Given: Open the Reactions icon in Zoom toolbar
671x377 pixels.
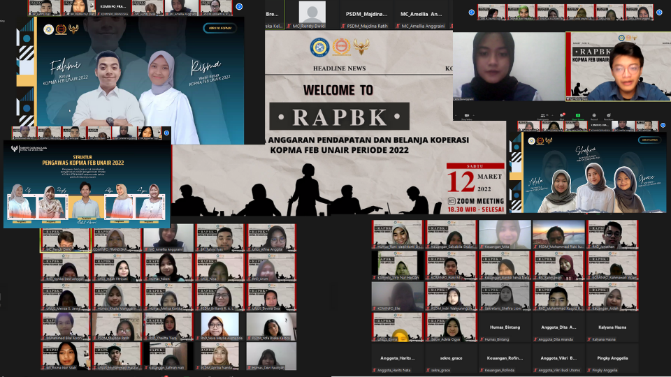Looking at the screenshot, I should tap(609, 115).
